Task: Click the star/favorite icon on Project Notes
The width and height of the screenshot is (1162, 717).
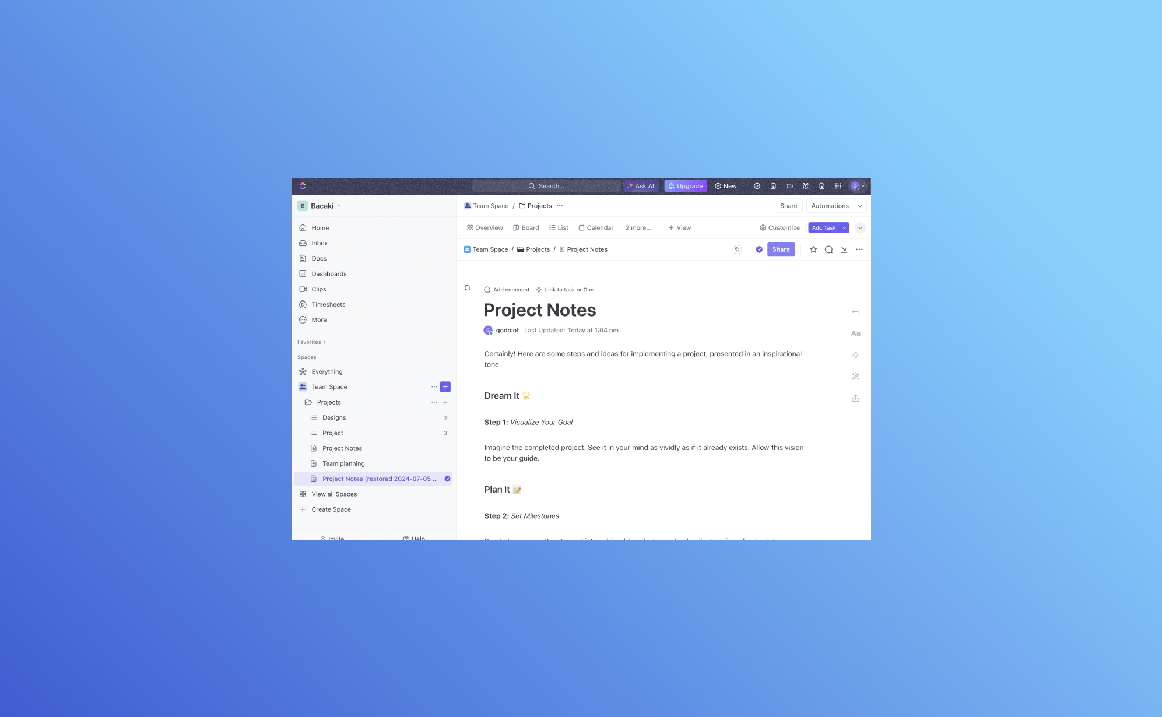Action: click(813, 250)
